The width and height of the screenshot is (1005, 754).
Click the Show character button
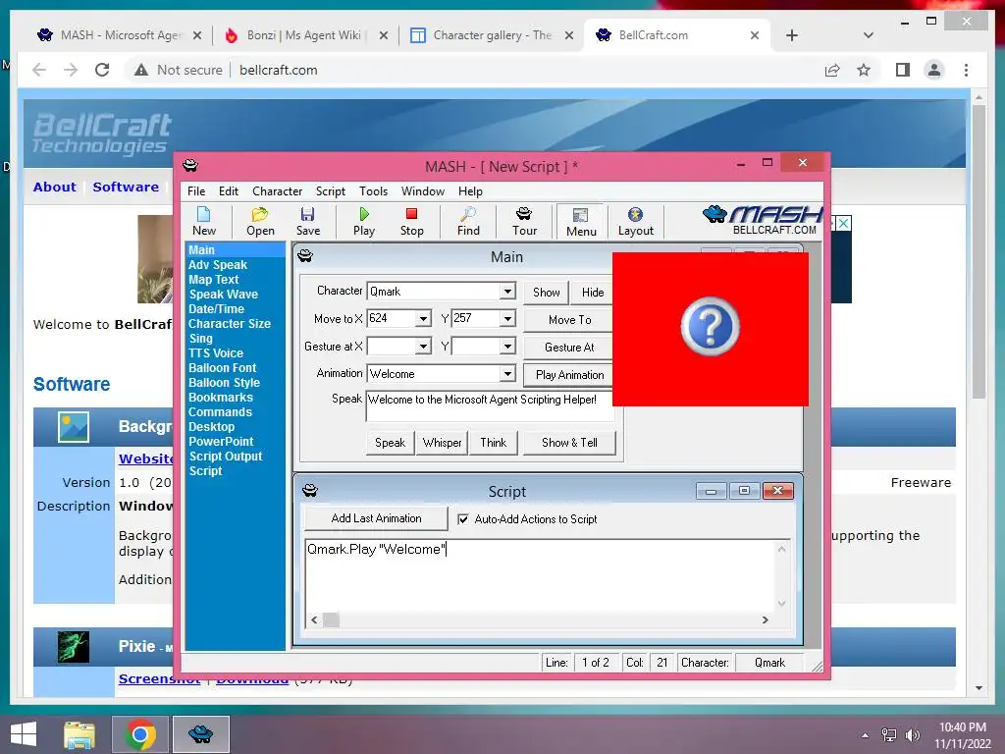(x=546, y=293)
